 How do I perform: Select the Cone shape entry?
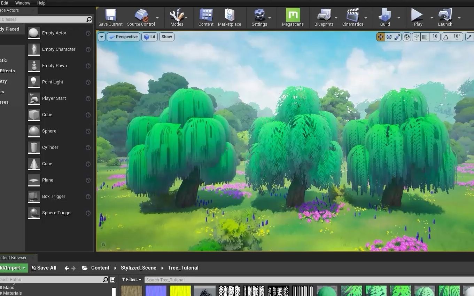[59, 164]
